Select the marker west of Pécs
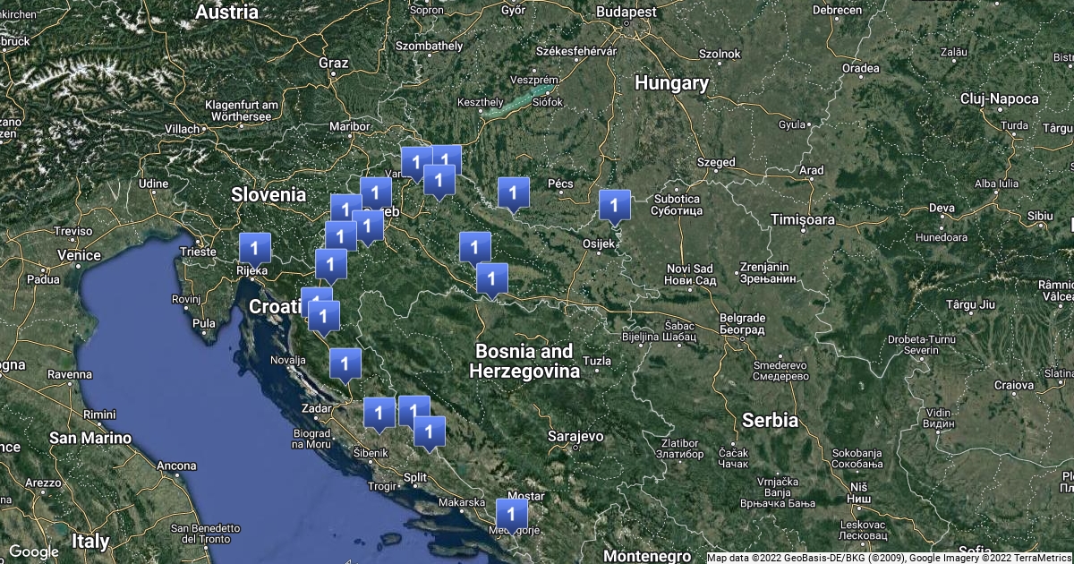 click(x=513, y=192)
